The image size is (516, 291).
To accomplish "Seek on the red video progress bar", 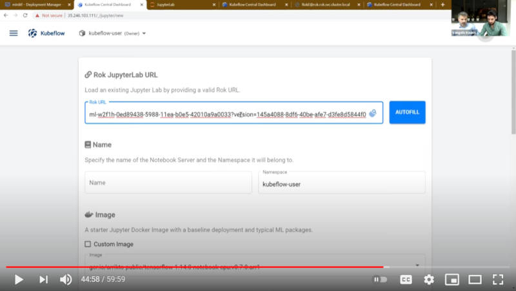I will [x=195, y=267].
